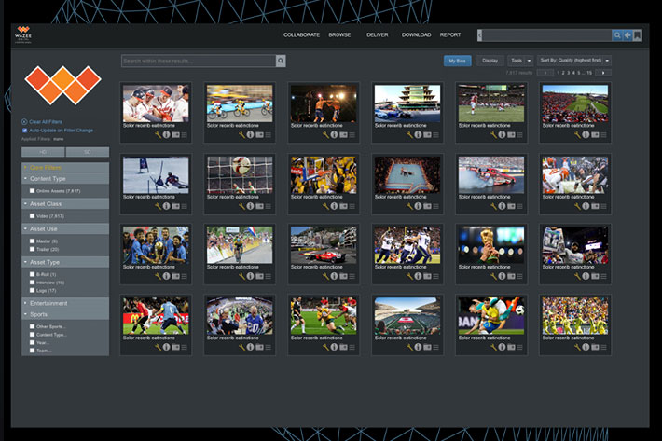662x441 pixels.
Task: Show info for the pagoda racetrack clip
Action: click(x=418, y=134)
